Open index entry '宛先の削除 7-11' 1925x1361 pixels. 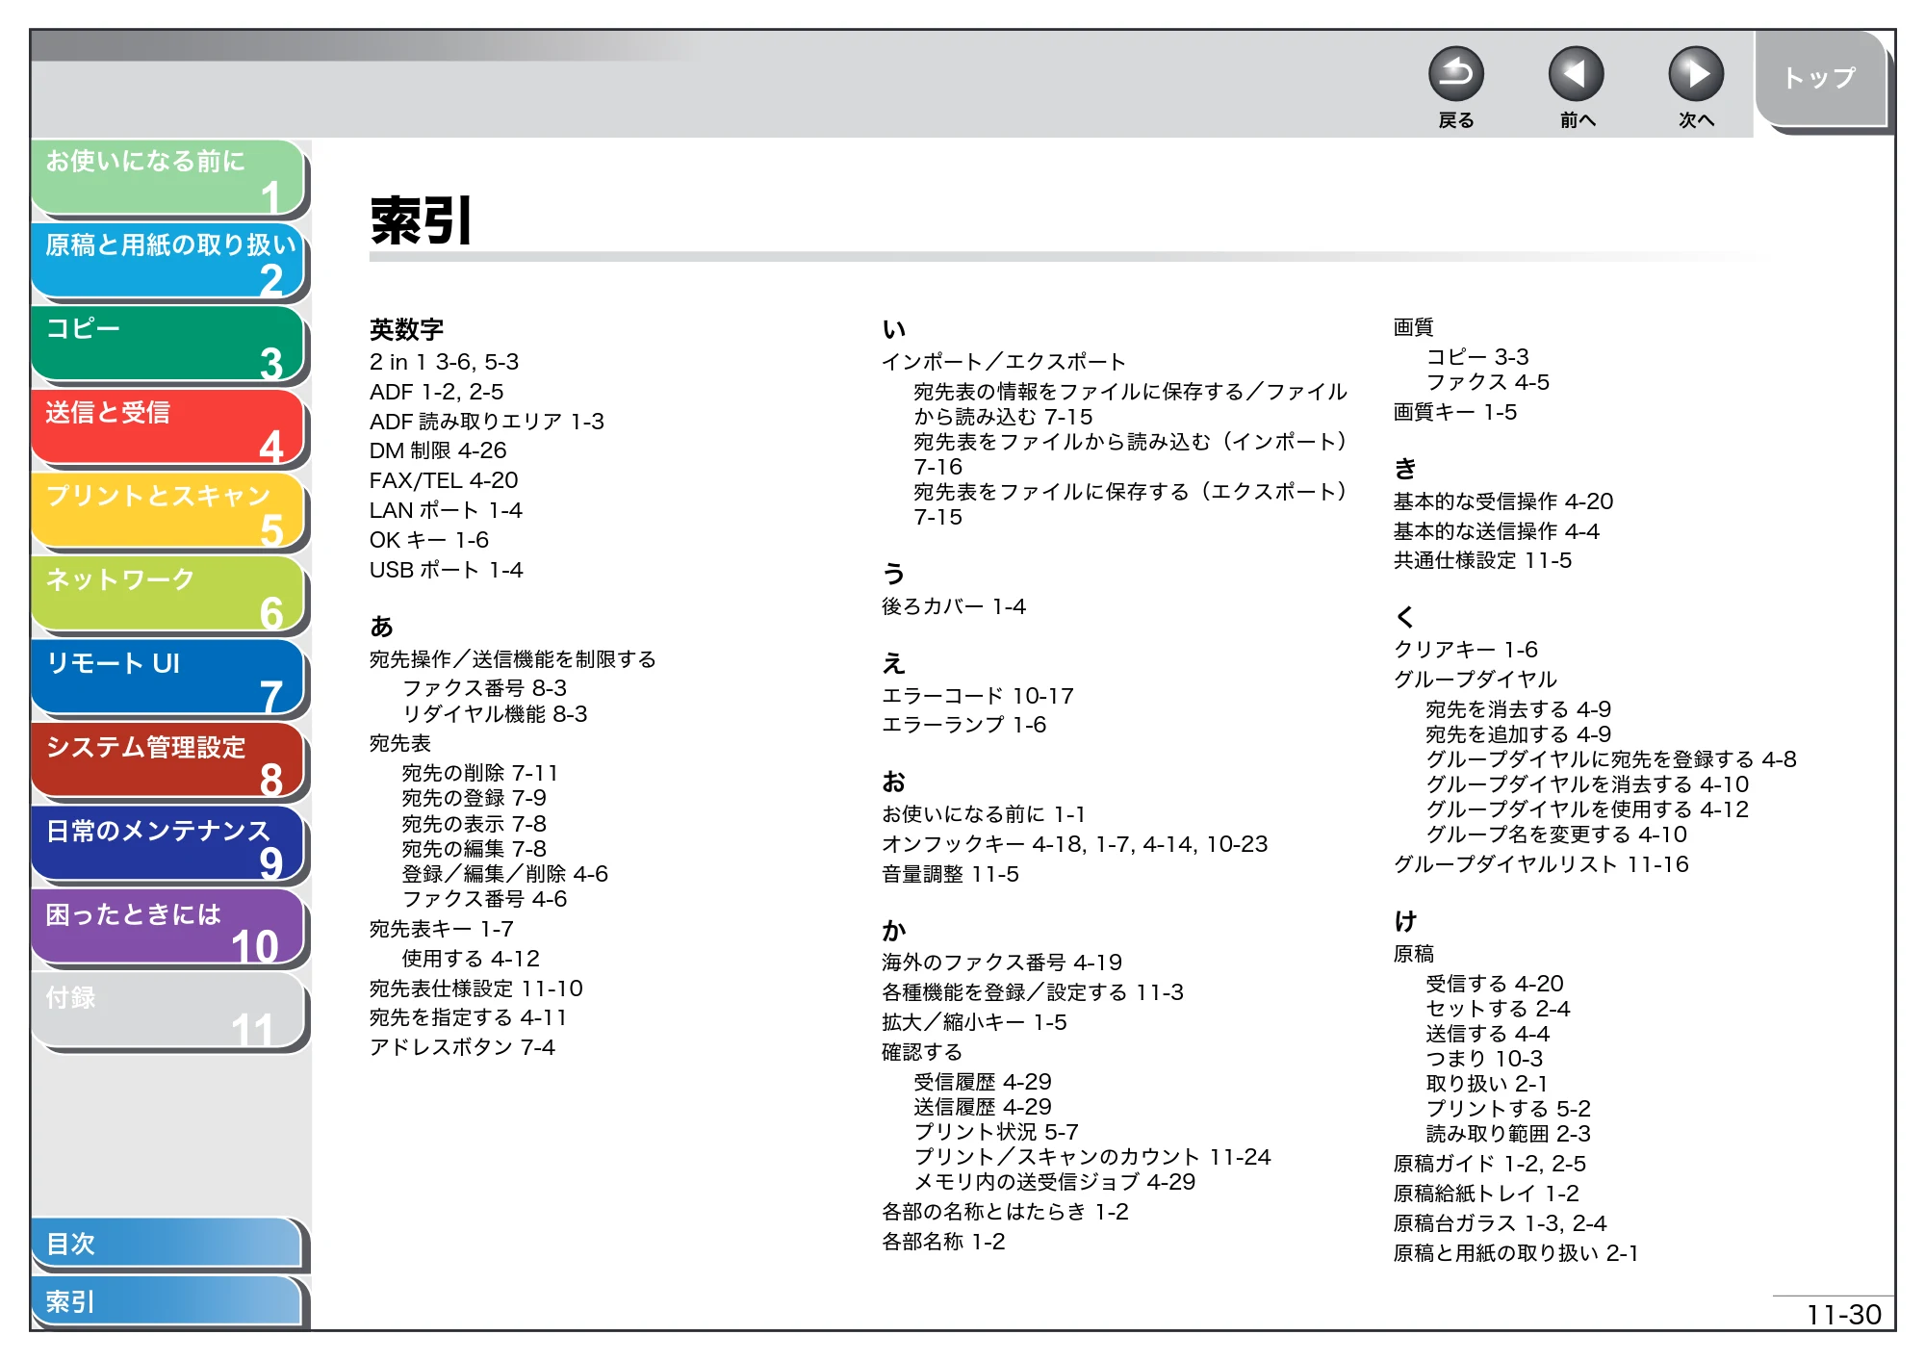[x=480, y=773]
